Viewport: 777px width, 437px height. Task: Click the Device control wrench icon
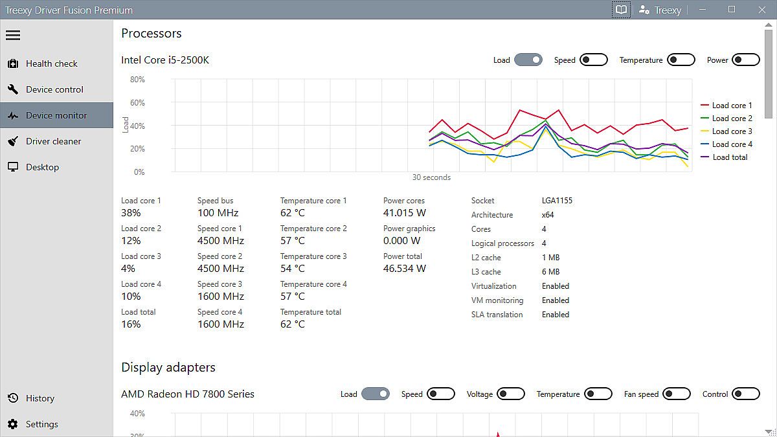13,89
